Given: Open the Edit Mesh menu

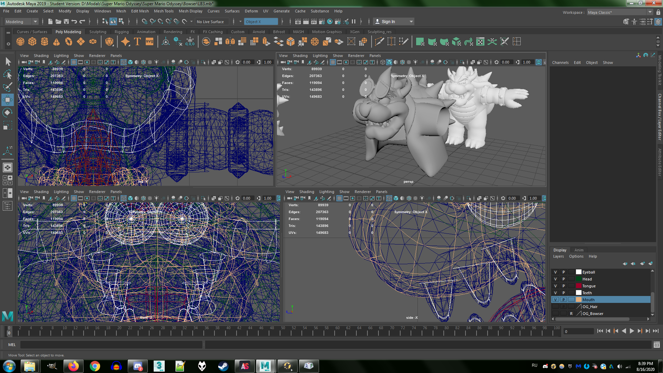Looking at the screenshot, I should 140,11.
